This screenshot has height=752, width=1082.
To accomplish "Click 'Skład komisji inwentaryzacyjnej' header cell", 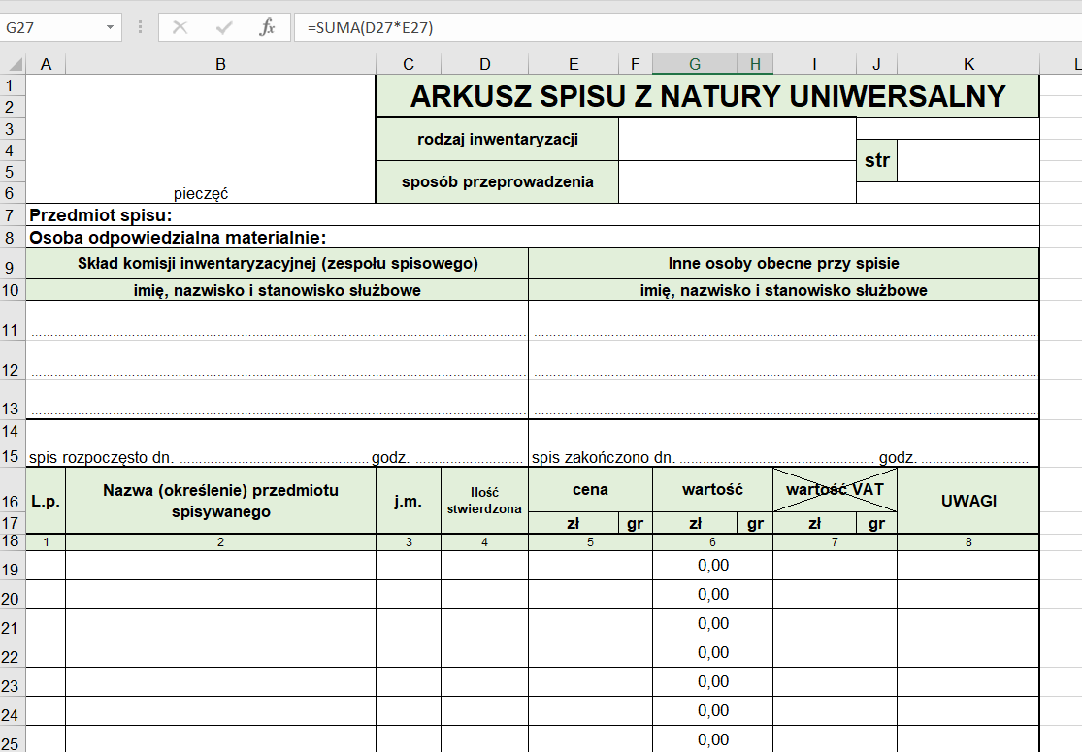I will coord(278,264).
